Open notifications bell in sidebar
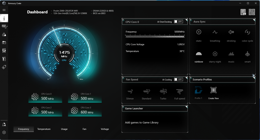Viewport: 260px width, 140px height. point(4,125)
